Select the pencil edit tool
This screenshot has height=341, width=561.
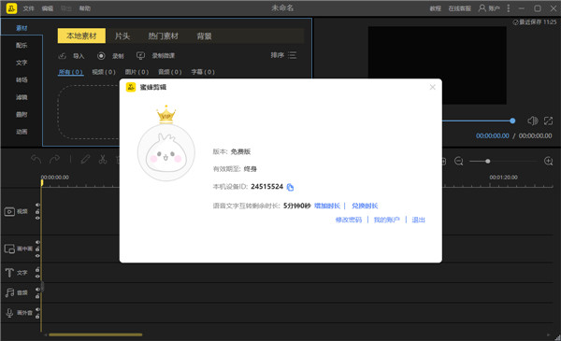point(85,159)
